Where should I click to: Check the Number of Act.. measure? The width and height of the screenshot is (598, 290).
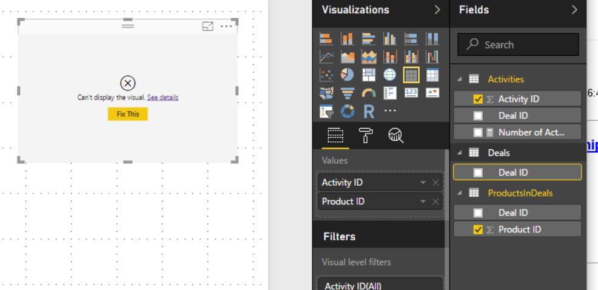tap(478, 132)
